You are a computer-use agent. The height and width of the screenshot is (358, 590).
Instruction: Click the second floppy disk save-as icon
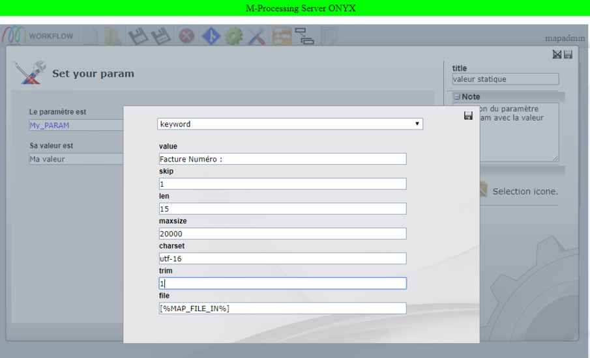click(161, 36)
